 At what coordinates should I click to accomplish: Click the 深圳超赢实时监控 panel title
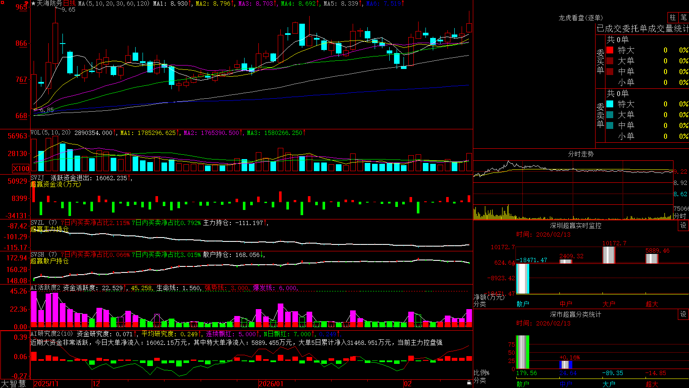(575, 225)
